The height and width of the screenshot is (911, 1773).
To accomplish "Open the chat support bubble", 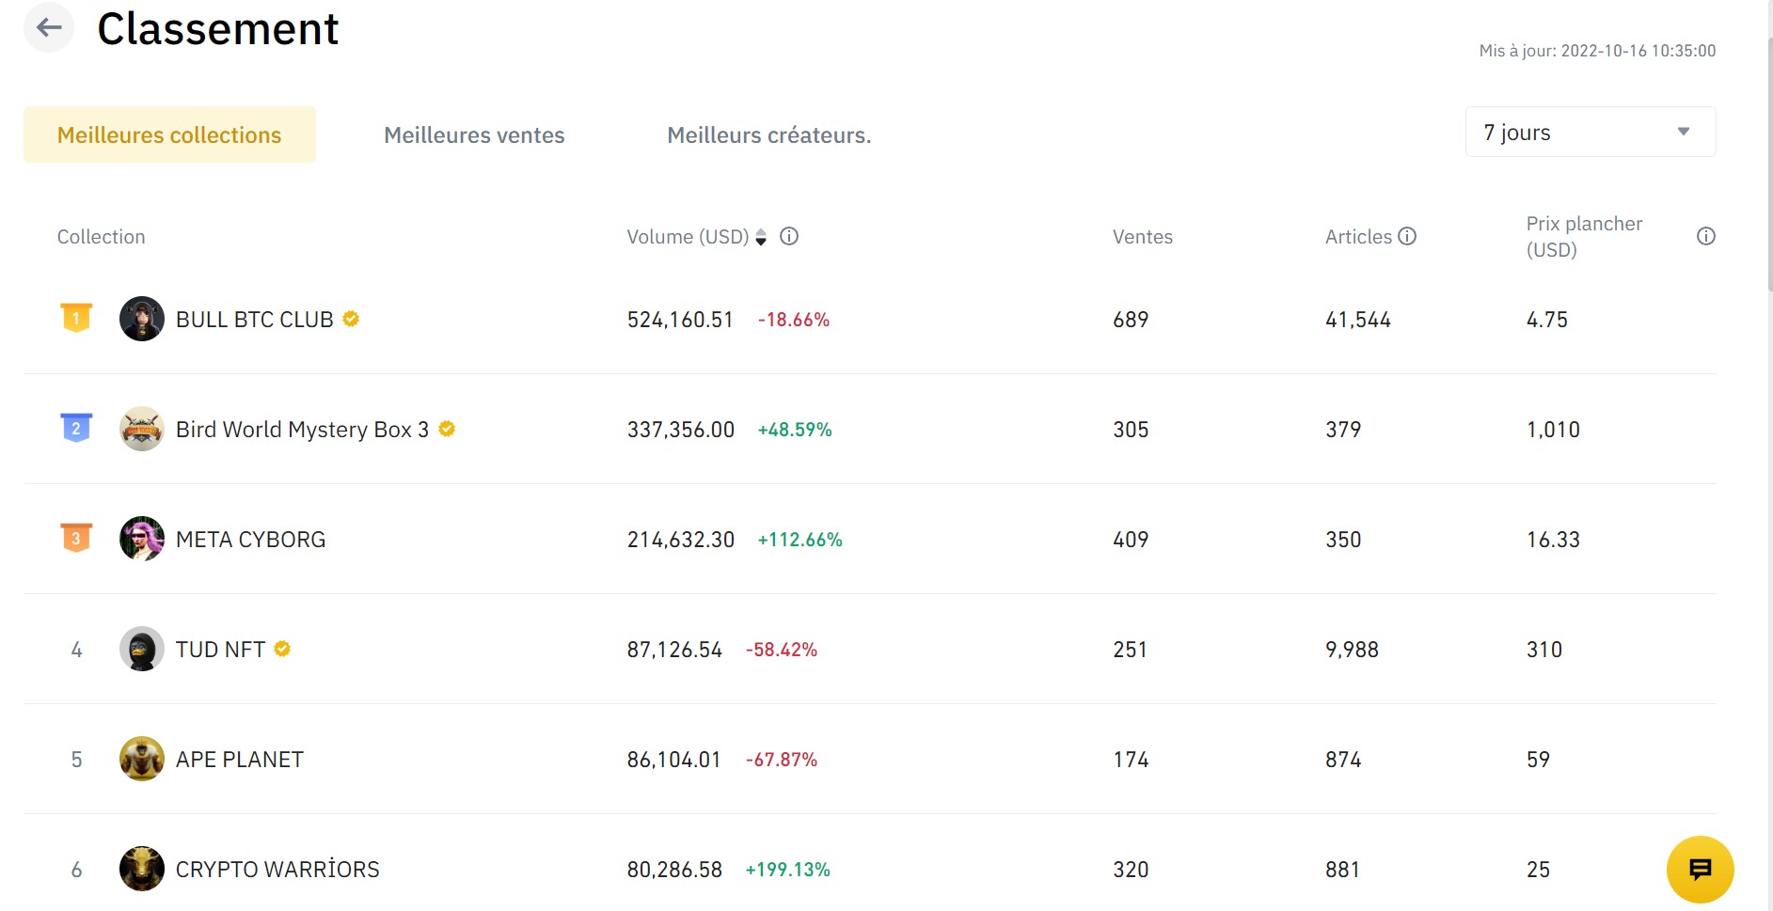I will [x=1701, y=869].
